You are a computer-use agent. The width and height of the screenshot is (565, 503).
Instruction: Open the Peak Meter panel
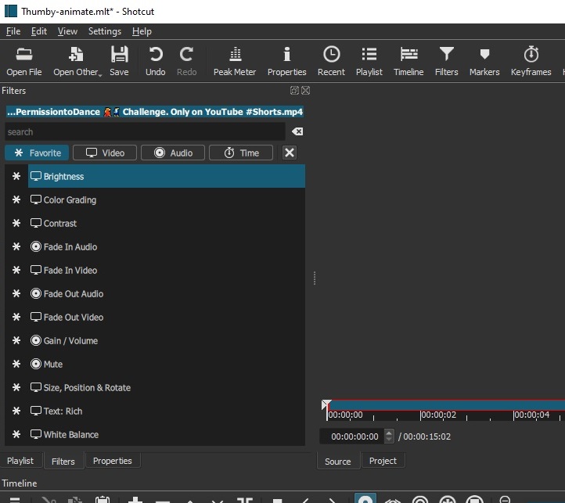(x=235, y=60)
